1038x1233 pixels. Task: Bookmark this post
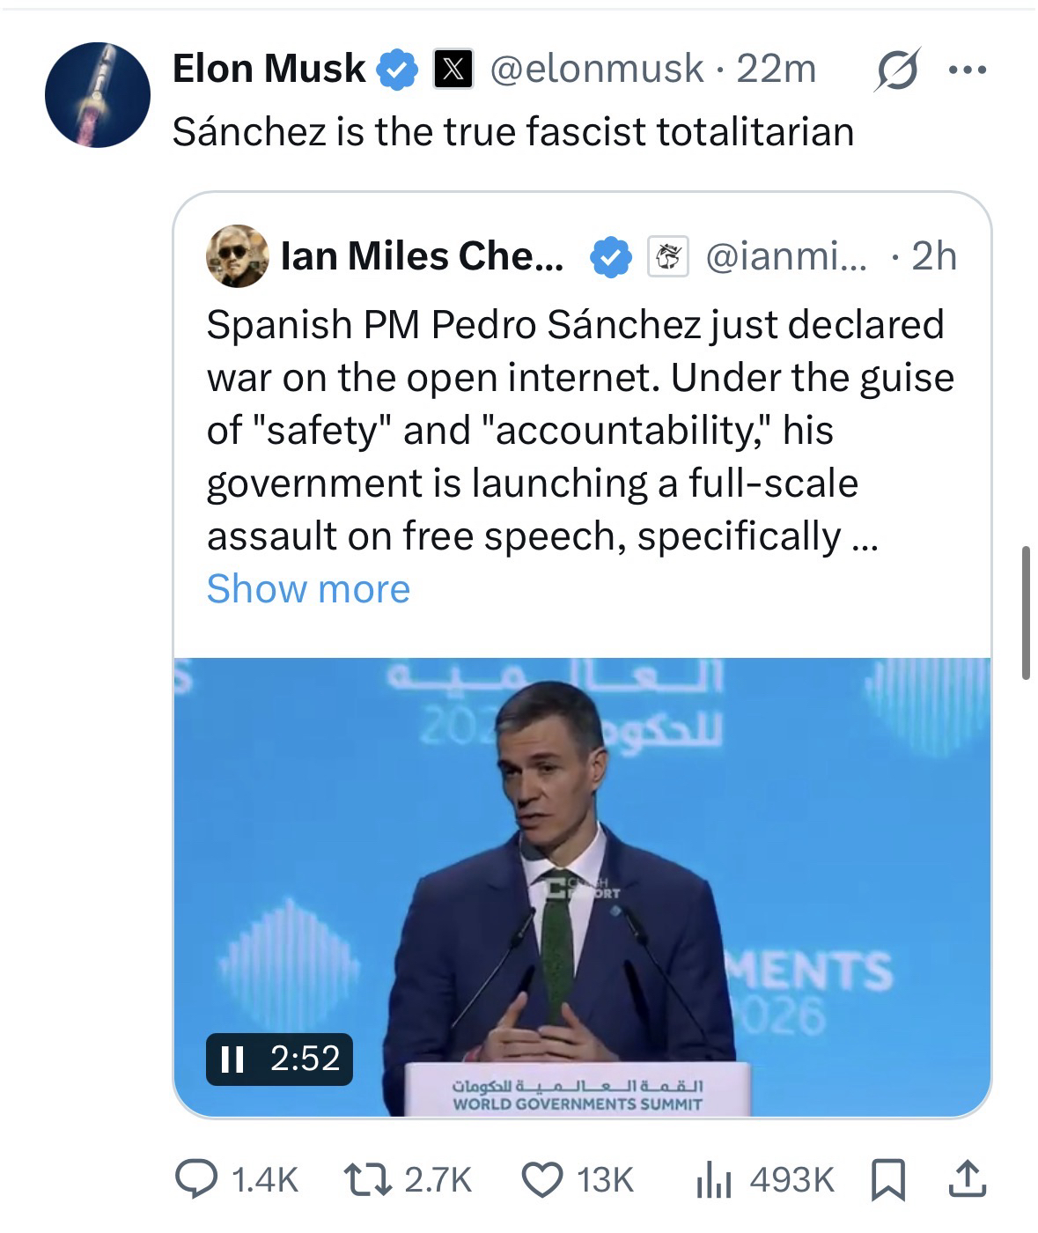point(887,1179)
